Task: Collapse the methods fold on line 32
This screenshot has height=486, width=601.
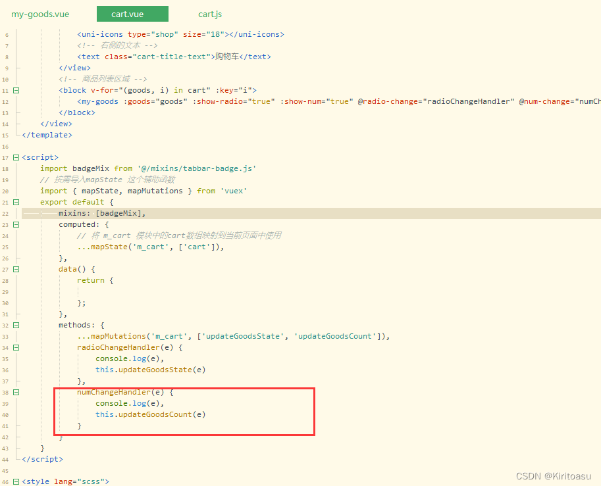Action: 16,325
